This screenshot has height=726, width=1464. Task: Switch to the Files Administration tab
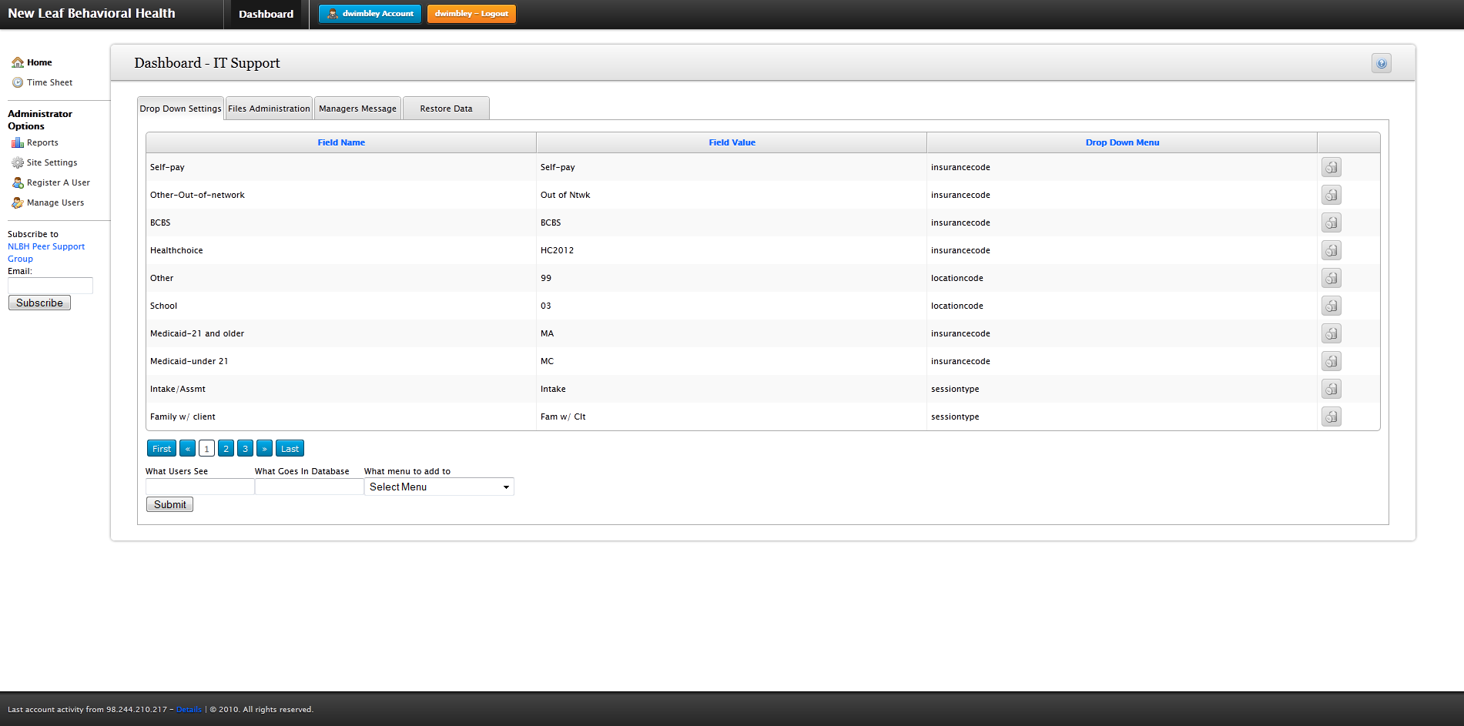[x=269, y=109]
